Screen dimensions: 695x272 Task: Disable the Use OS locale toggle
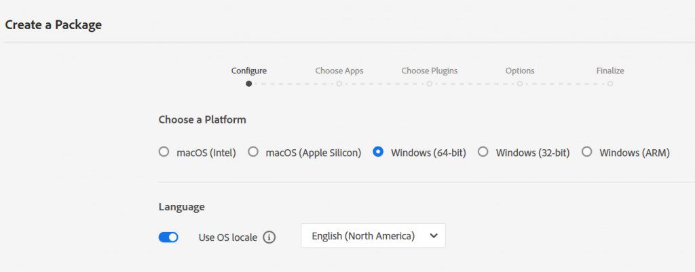pyautogui.click(x=168, y=237)
